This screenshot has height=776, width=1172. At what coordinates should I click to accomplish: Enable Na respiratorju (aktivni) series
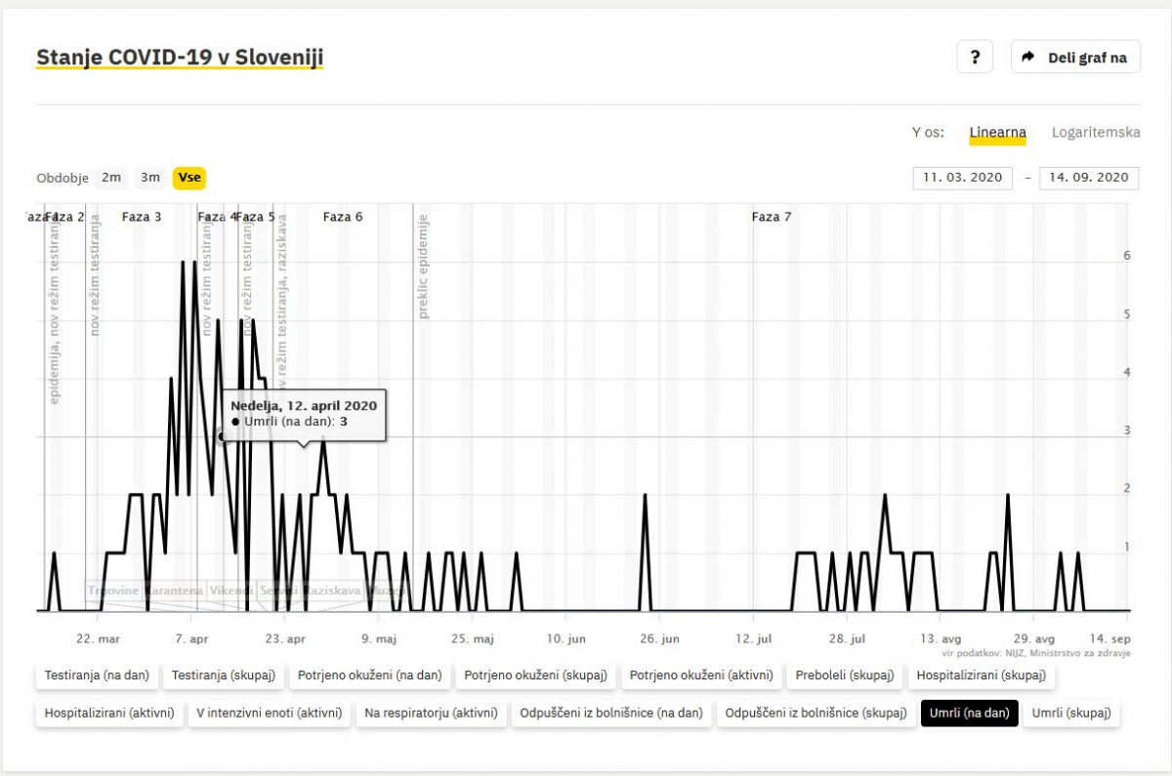431,714
